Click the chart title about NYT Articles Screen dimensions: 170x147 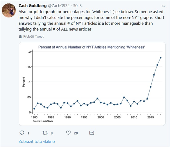click(x=93, y=47)
